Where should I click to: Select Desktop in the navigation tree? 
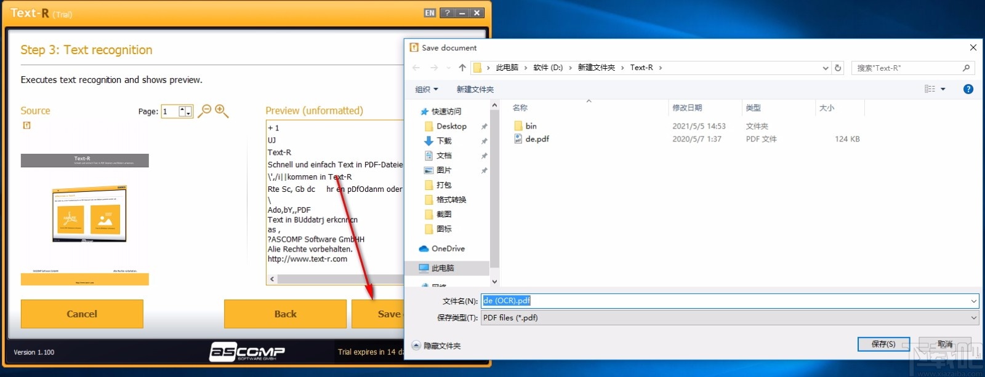click(451, 126)
